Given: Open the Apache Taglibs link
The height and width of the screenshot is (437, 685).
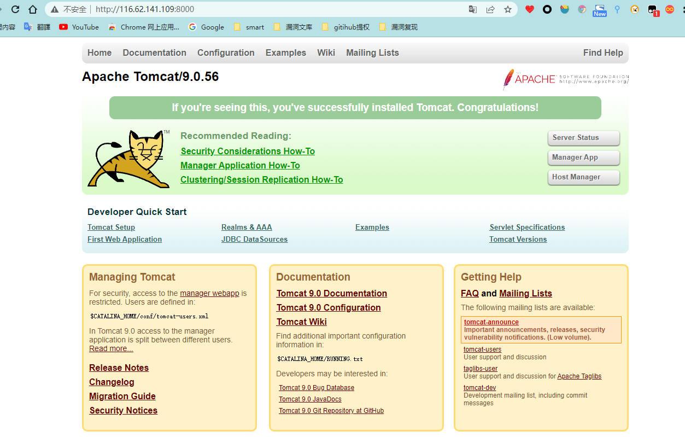Looking at the screenshot, I should tap(579, 376).
